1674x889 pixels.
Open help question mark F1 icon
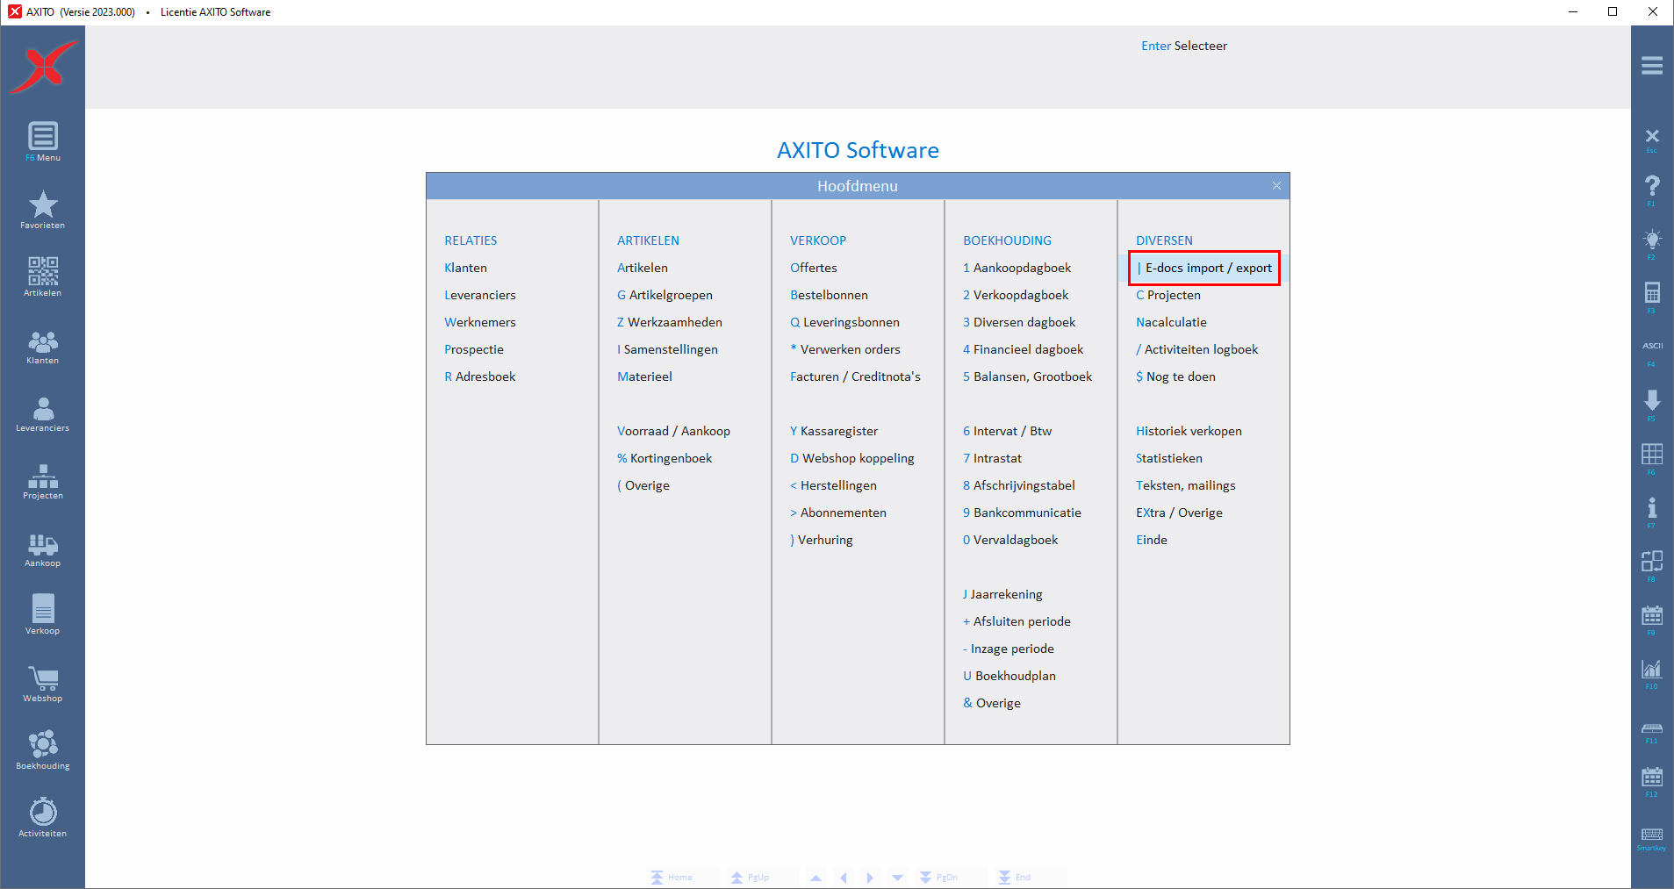[1652, 190]
